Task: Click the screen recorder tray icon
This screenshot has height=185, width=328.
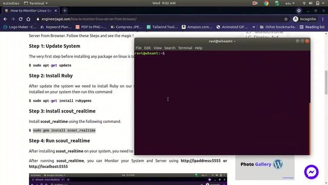Action: click(255, 3)
